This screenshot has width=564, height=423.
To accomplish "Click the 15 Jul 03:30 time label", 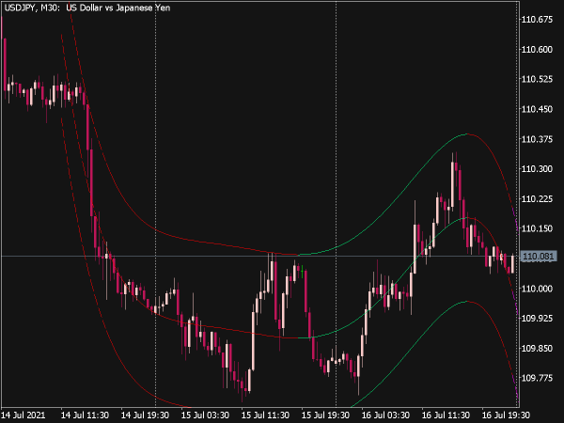I will tap(205, 415).
